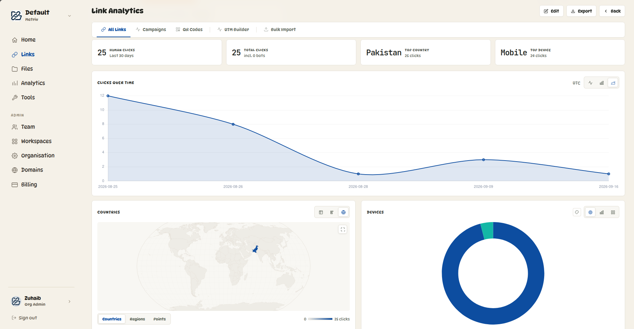Expand the map to fullscreen
The width and height of the screenshot is (634, 329).
[343, 229]
